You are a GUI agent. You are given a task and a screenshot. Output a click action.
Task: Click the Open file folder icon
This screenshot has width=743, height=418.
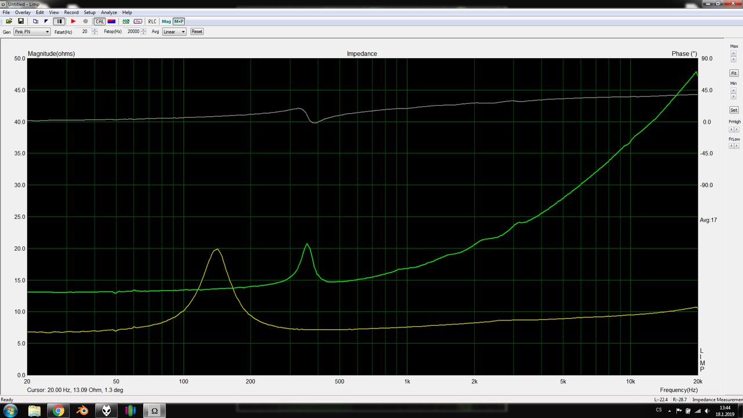click(9, 21)
